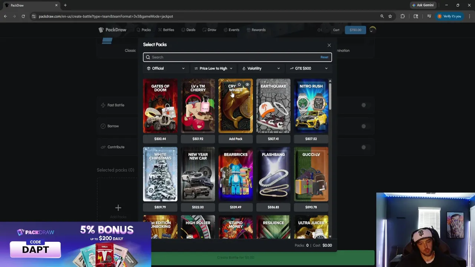The height and width of the screenshot is (267, 475).
Task: Open the GTE $500 price filter dropdown
Action: click(x=309, y=68)
